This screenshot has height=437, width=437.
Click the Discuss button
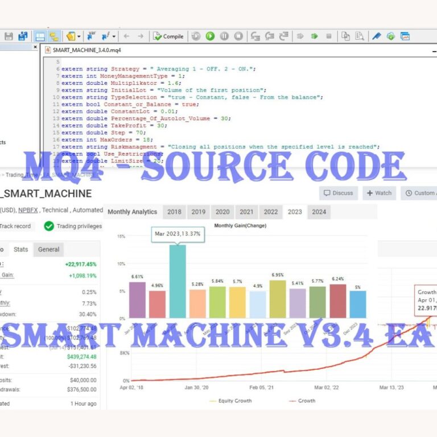tap(339, 193)
